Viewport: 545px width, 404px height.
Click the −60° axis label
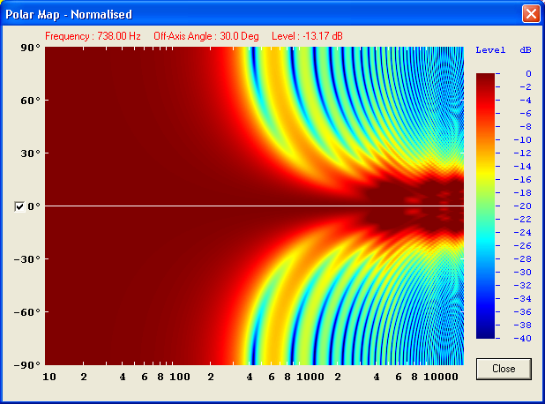point(27,312)
